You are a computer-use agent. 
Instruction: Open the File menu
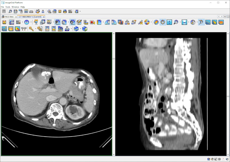(2, 7)
